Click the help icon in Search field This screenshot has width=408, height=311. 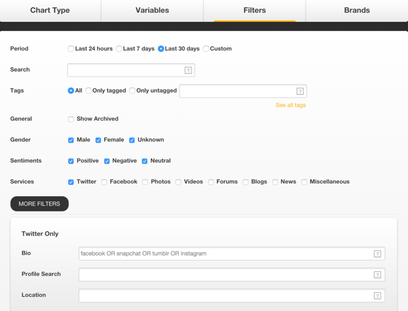[188, 70]
